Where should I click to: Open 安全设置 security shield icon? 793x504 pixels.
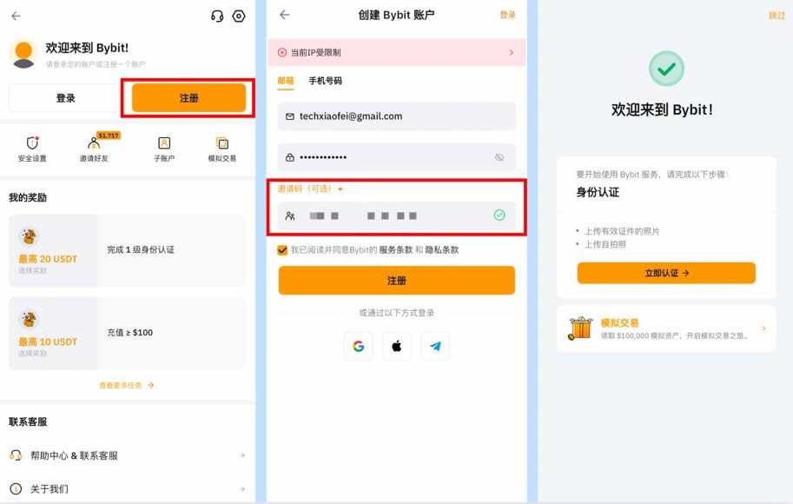(32, 143)
